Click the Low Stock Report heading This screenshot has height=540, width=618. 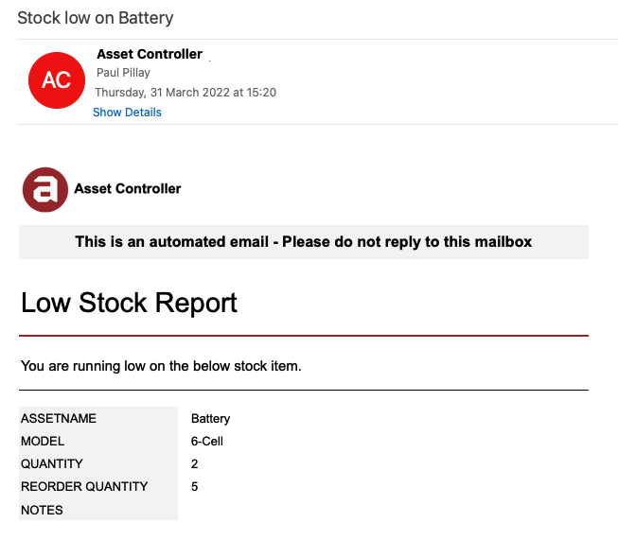129,303
